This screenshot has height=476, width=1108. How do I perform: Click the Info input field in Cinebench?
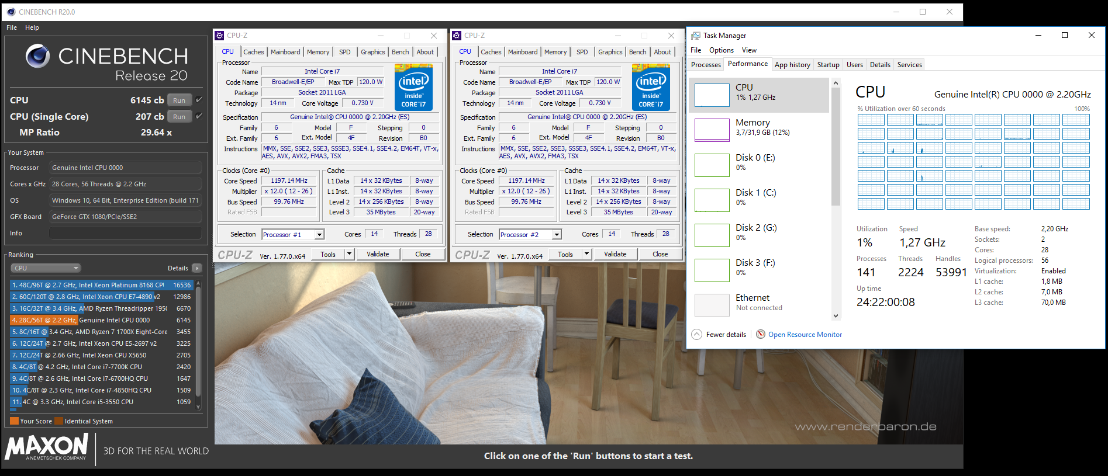click(125, 233)
